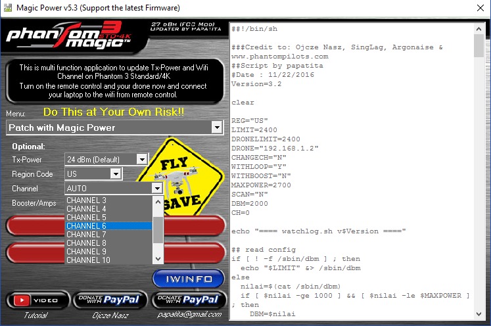This screenshot has height=326, width=491.
Task: Click the Version=3.2 script line
Action: click(256, 84)
